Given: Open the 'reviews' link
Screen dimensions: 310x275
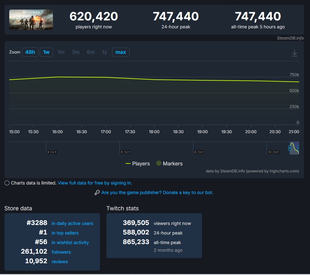Looking at the screenshot, I should pos(60,262).
